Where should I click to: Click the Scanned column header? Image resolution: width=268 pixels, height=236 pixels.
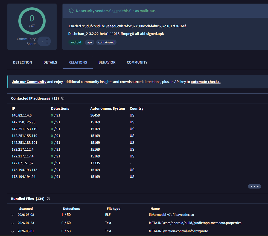click(x=26, y=208)
